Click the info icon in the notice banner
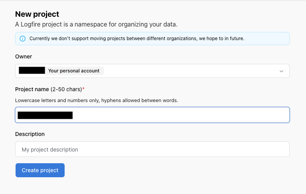Viewport: 306px width, 194px height. pos(23,39)
